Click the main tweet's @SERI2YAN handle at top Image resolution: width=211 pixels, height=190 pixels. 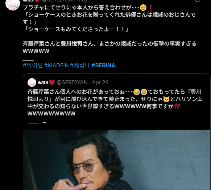pyautogui.click(x=57, y=1)
